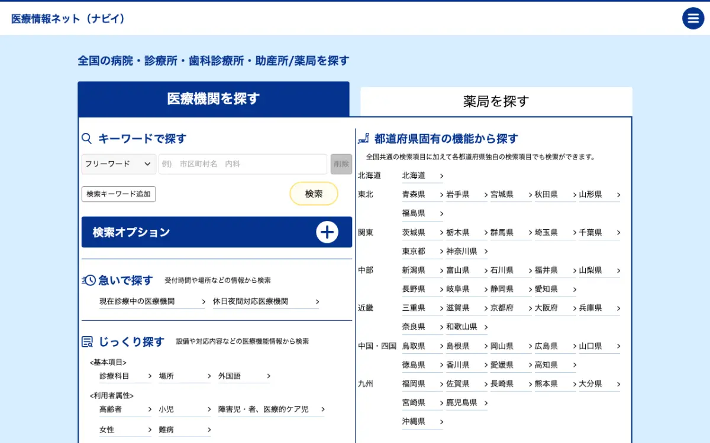Choose 和歌山県 prefecture link
The image size is (710, 443).
click(467, 327)
